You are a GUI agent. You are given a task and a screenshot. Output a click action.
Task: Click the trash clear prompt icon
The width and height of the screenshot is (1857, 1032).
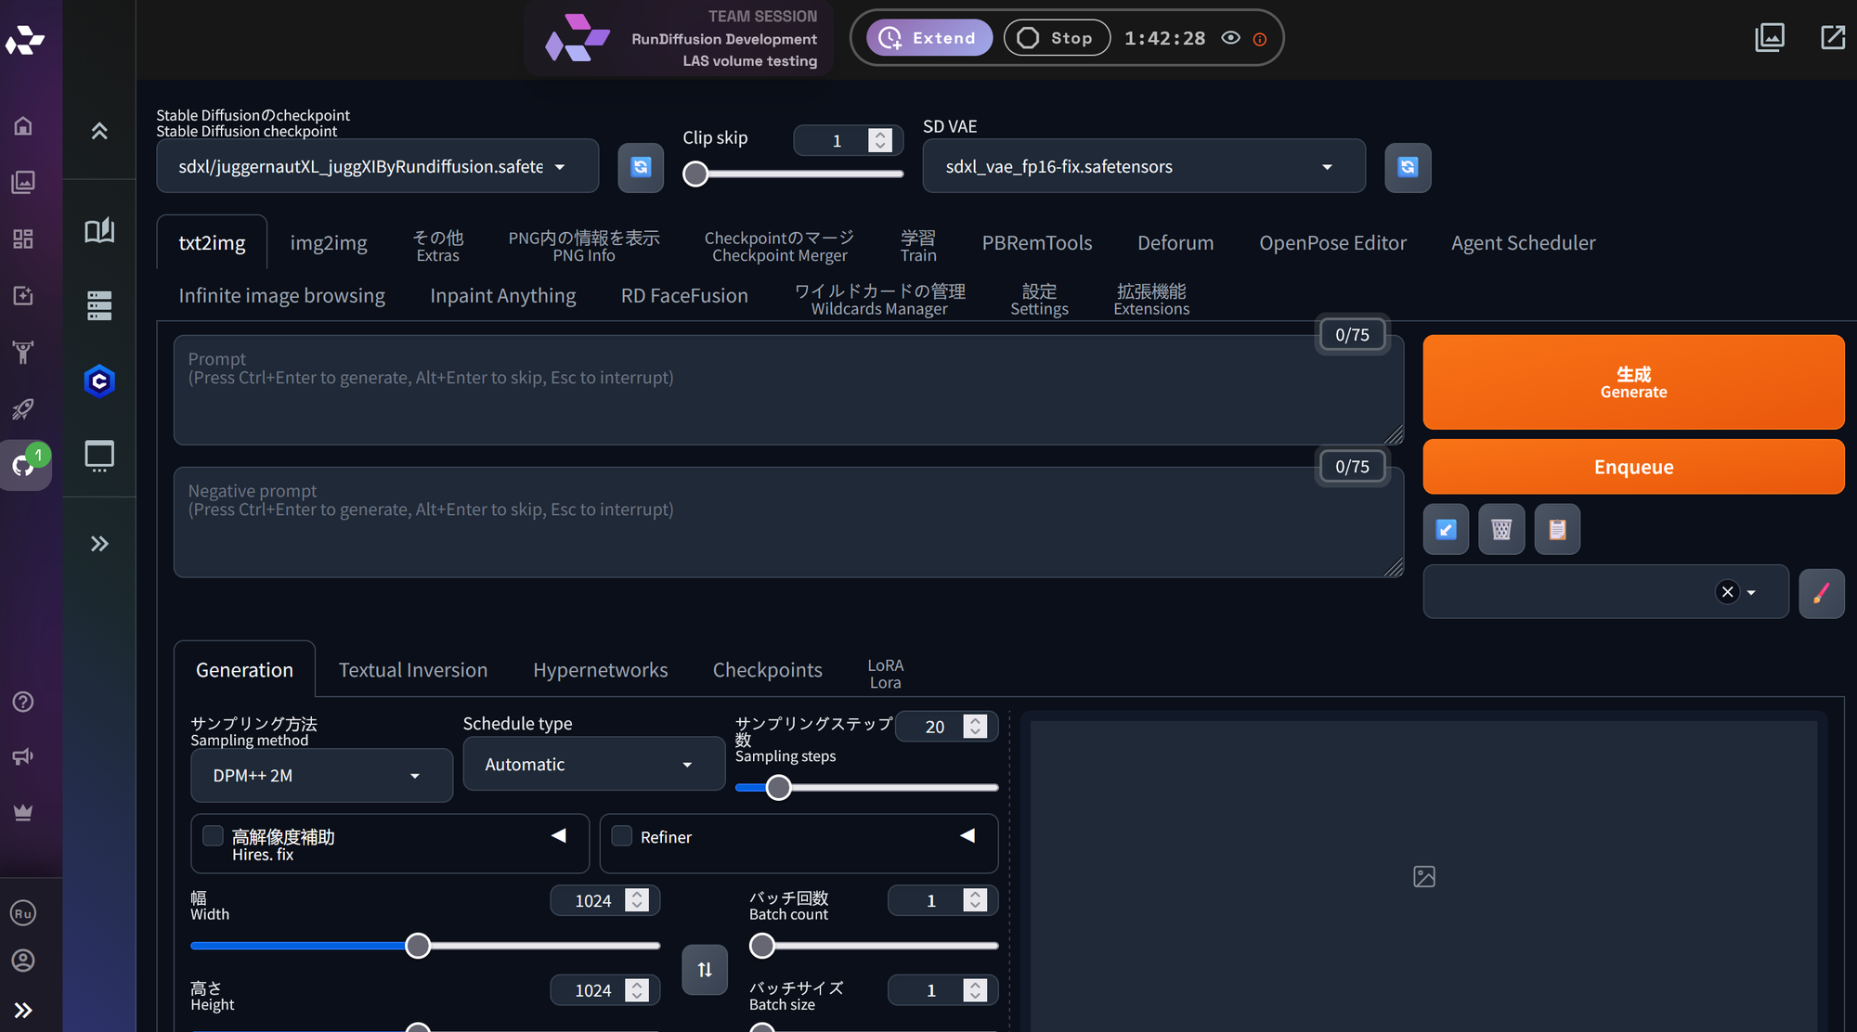[1501, 529]
